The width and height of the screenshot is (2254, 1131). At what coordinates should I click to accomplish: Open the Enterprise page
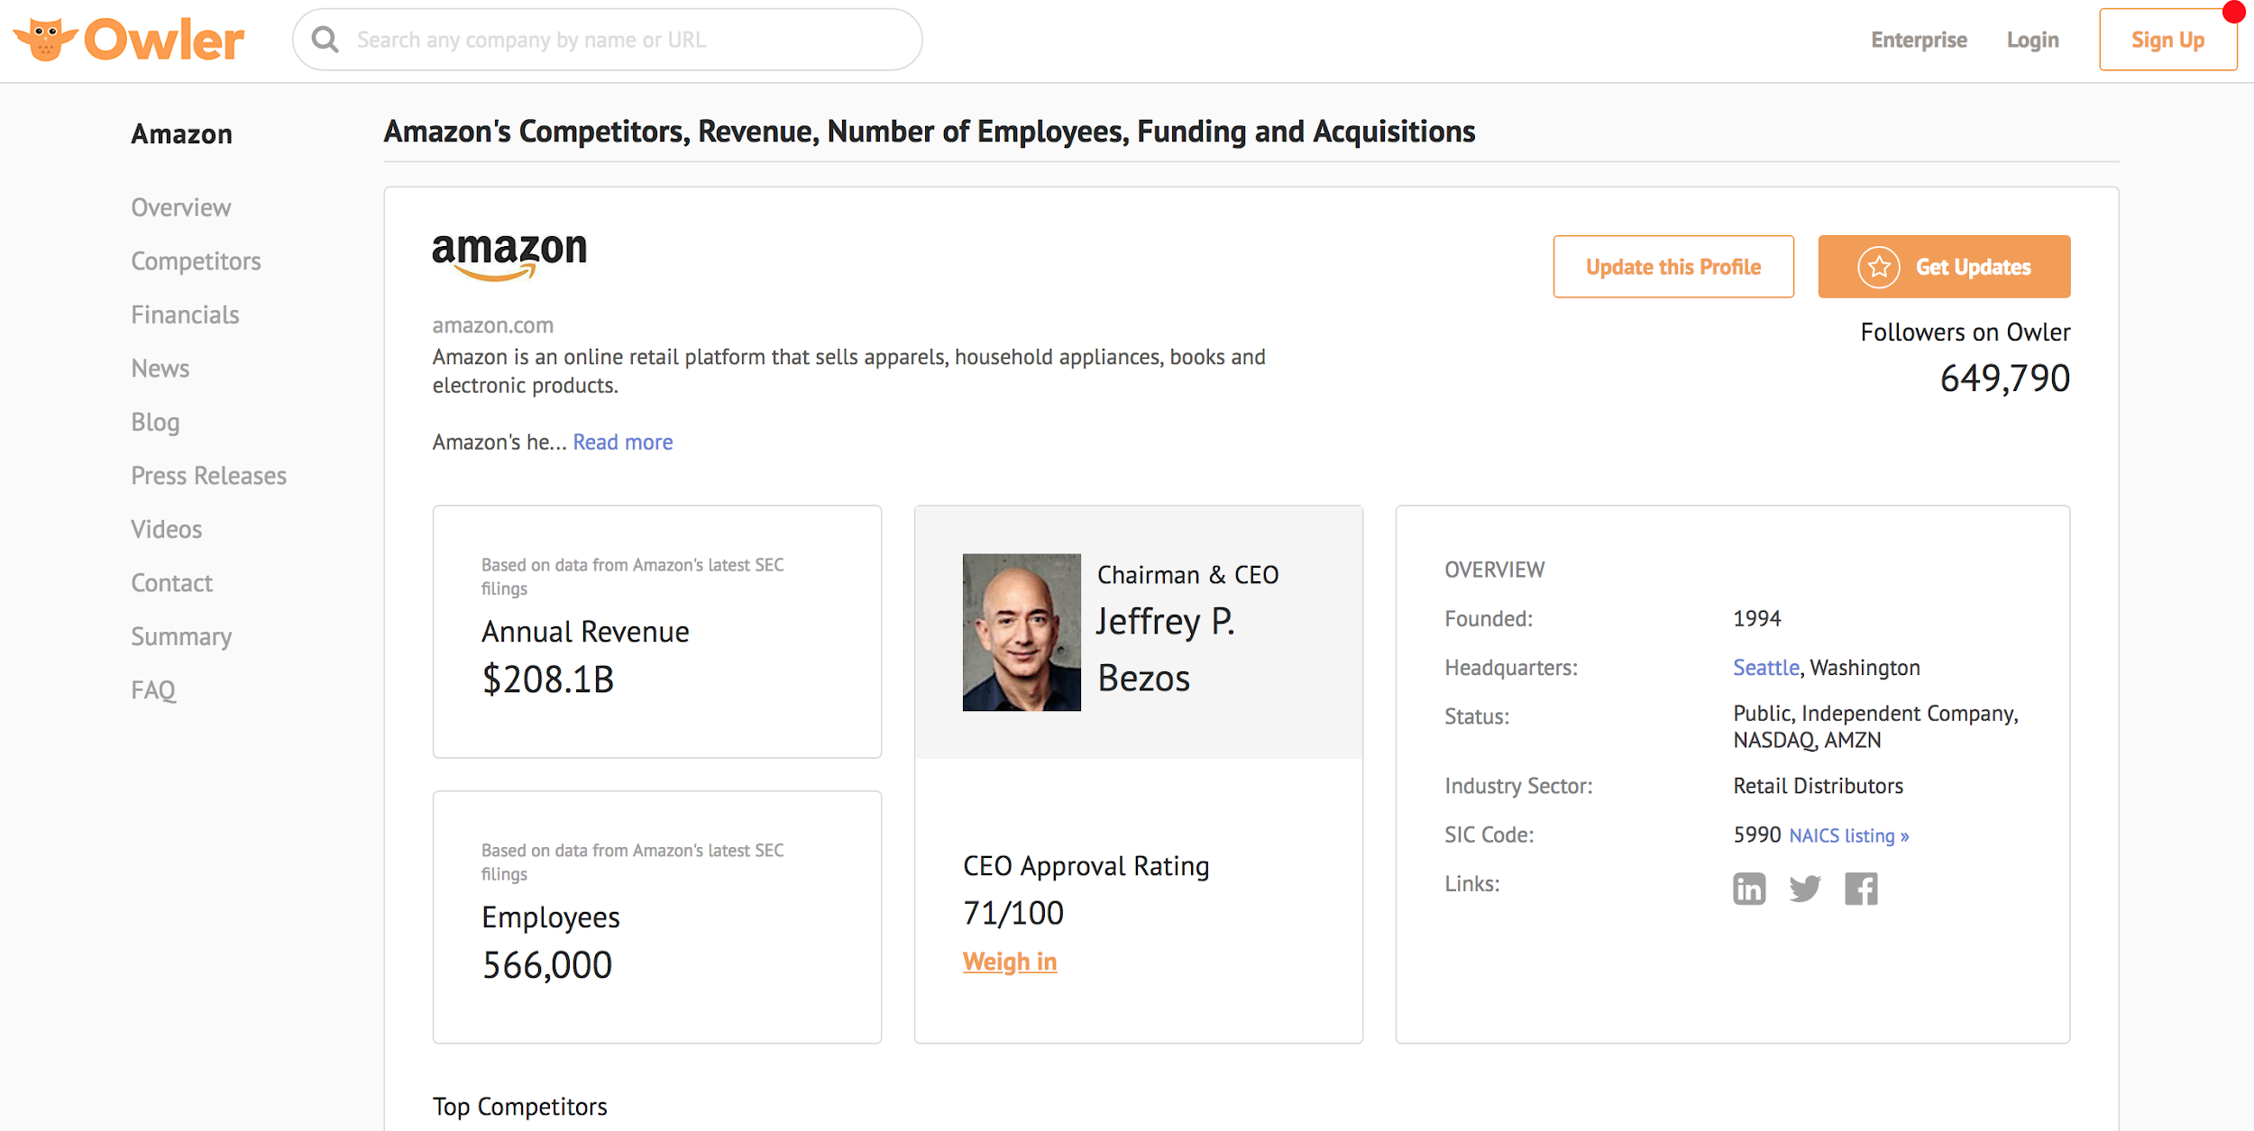click(1919, 40)
